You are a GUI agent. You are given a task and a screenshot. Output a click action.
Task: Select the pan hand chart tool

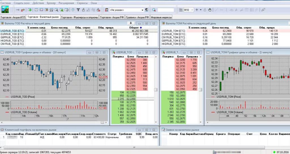pyautogui.click(x=210, y=10)
